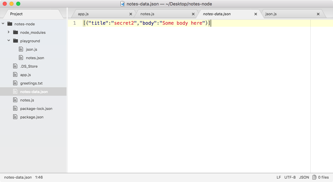Open the git 0 files status indicator
Screen dimensions: 333x182
point(321,177)
